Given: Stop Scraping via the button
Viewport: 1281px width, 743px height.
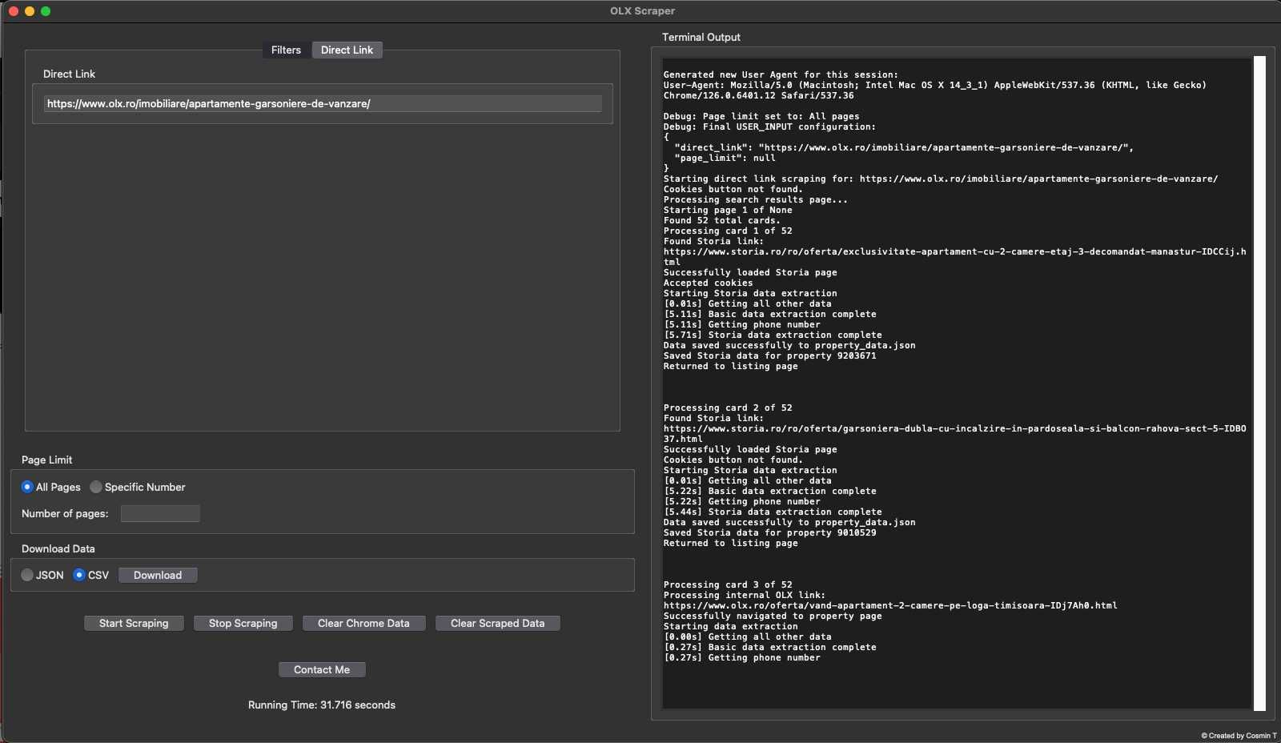Looking at the screenshot, I should click(243, 623).
